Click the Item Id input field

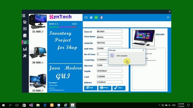109,31
